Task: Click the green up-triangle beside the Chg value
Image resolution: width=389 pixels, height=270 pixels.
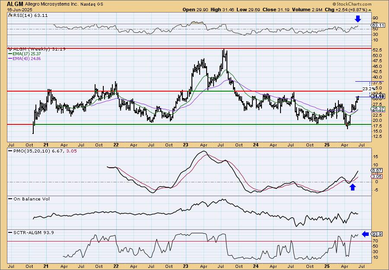Action: 370,10
